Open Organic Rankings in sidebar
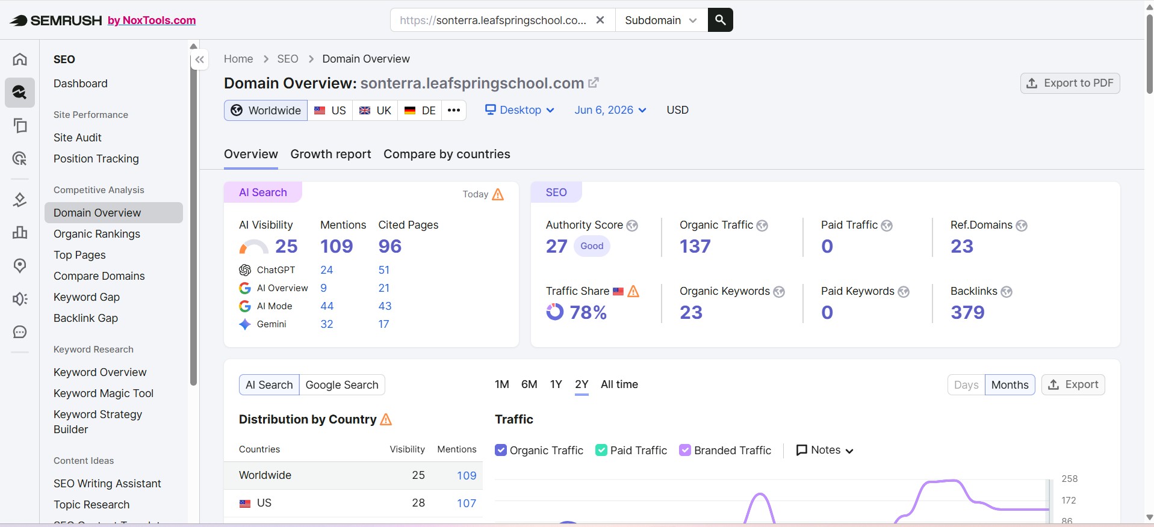The image size is (1154, 527). pos(97,234)
